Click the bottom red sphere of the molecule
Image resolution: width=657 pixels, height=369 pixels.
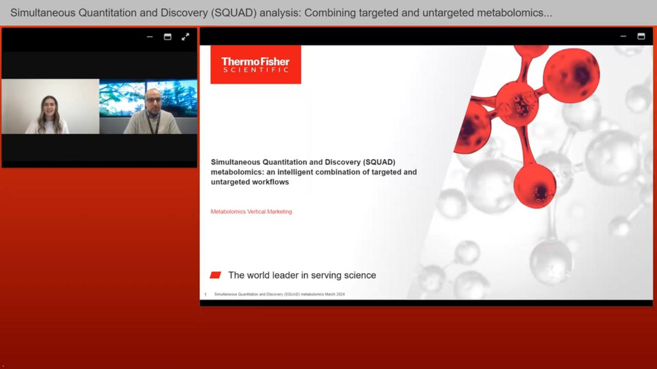534,186
